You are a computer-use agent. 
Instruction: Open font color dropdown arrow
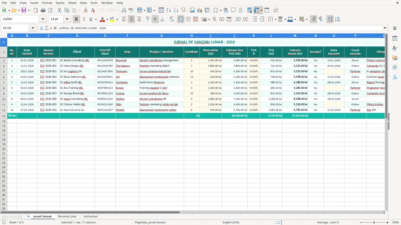click(107, 19)
